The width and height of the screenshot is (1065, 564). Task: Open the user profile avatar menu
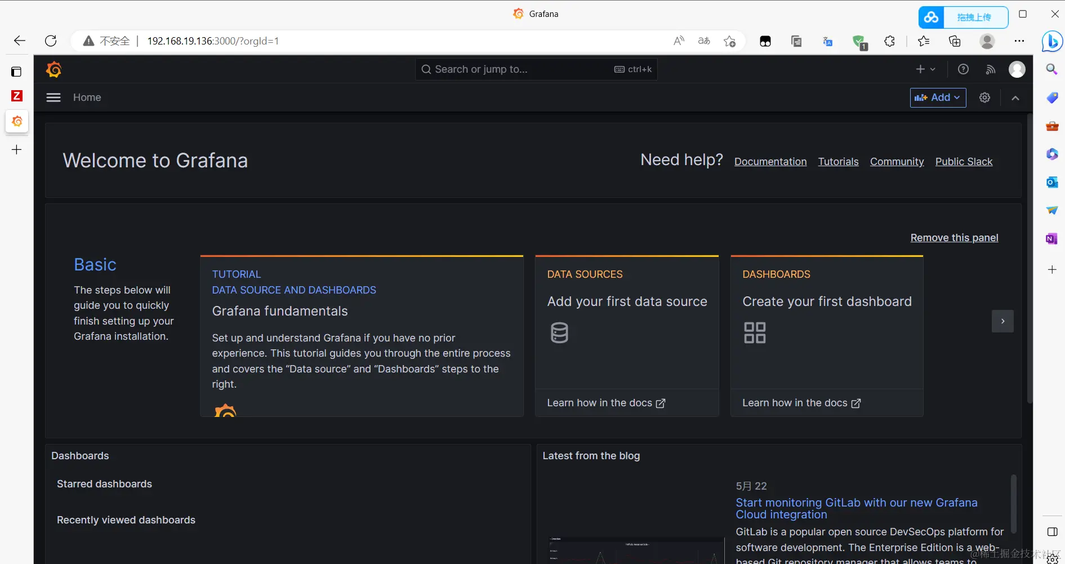(1017, 69)
